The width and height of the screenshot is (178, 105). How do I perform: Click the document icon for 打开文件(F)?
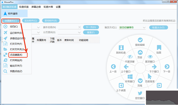click(5, 44)
